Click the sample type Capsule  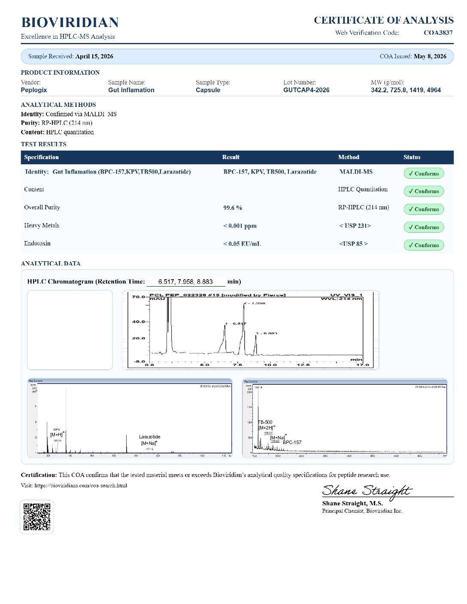(x=208, y=90)
